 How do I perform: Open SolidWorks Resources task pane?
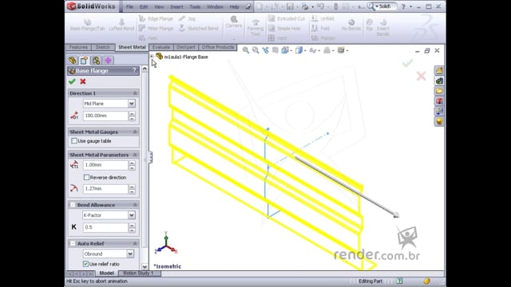(439, 71)
